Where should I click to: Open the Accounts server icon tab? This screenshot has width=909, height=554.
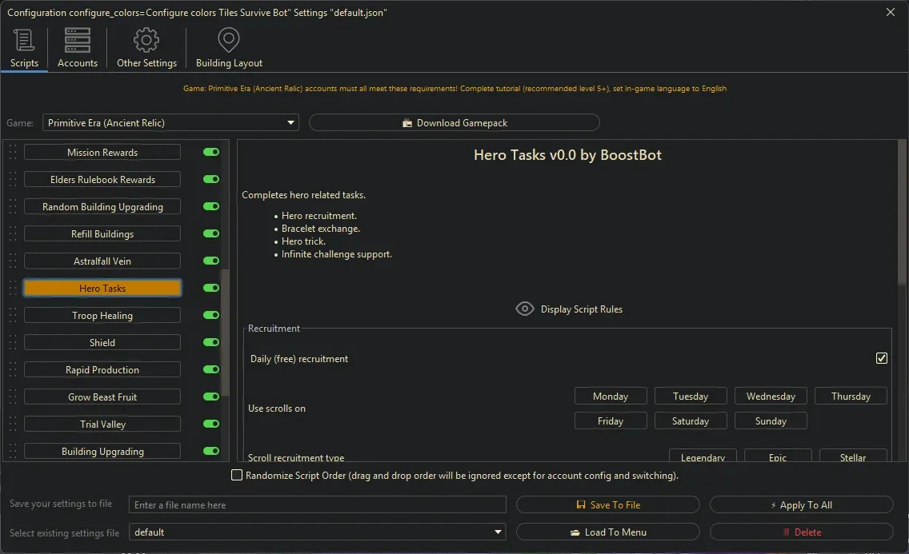(78, 40)
